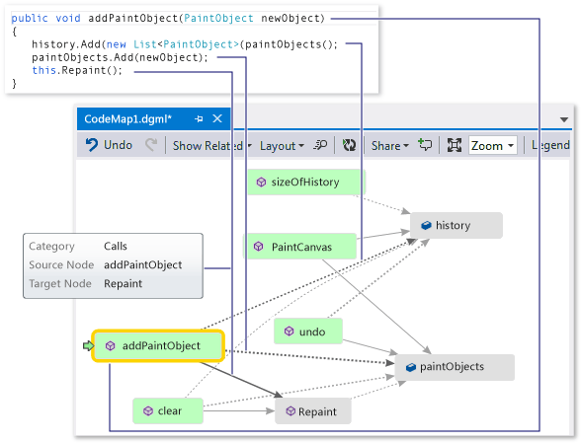Image resolution: width=581 pixels, height=443 pixels.
Task: Click the Source Node value addPaintObject
Action: click(x=142, y=265)
